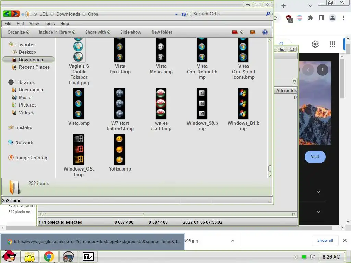Click the search magnifier icon in Search Orbs
The image size is (351, 263).
tap(268, 14)
